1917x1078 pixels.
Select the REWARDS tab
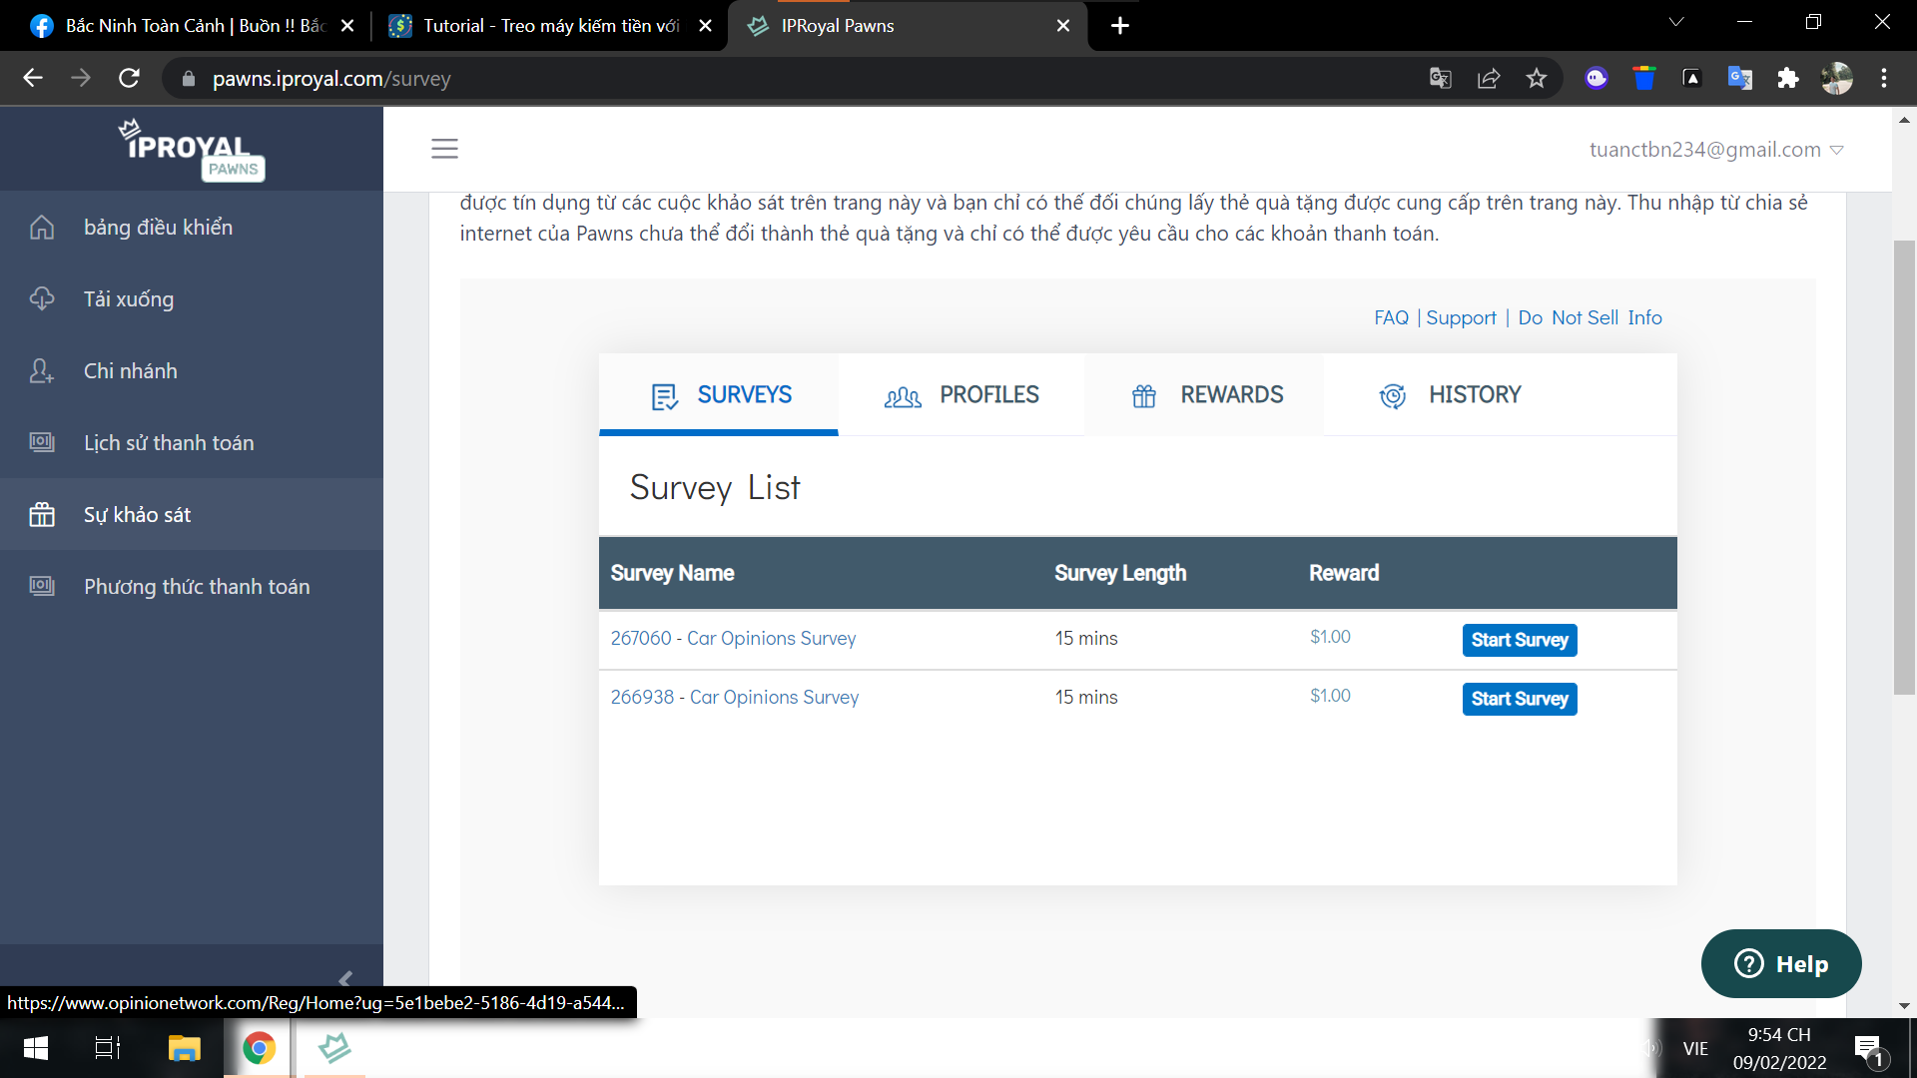pyautogui.click(x=1205, y=395)
